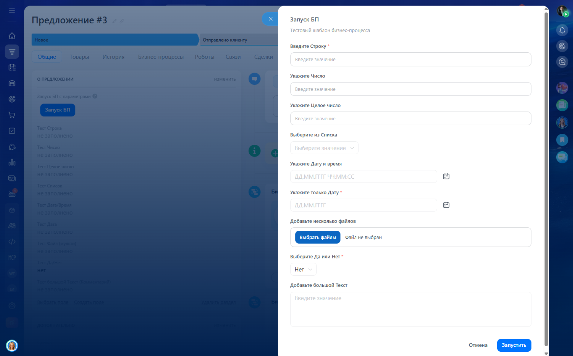Image resolution: width=573 pixels, height=356 pixels.
Task: Open the settings gear in left sidebar
Action: 12,306
